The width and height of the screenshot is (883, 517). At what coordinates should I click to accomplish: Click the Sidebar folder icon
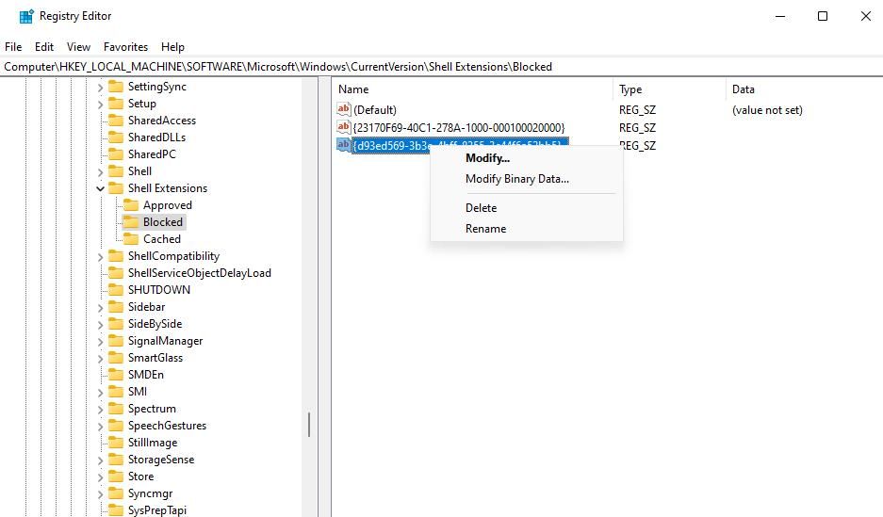[x=116, y=307]
